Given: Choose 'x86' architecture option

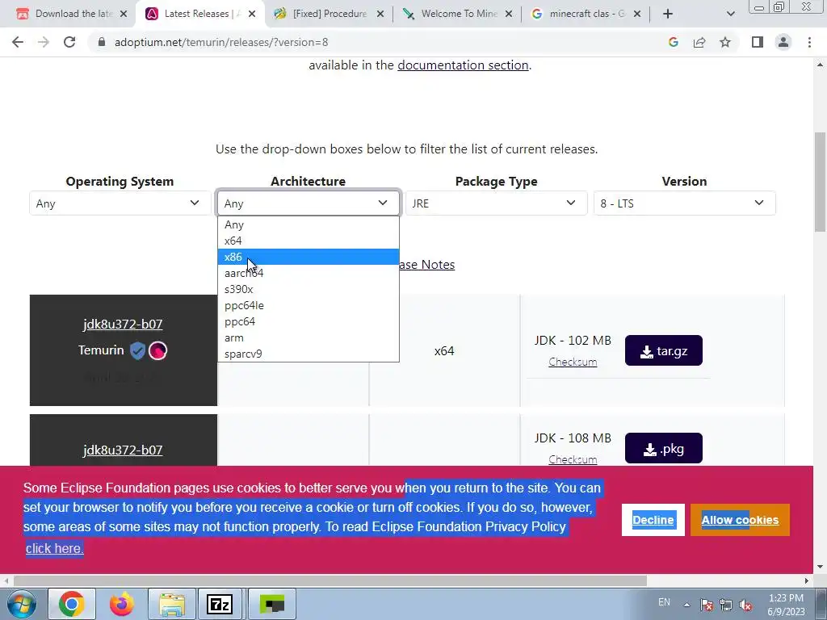Looking at the screenshot, I should [309, 257].
